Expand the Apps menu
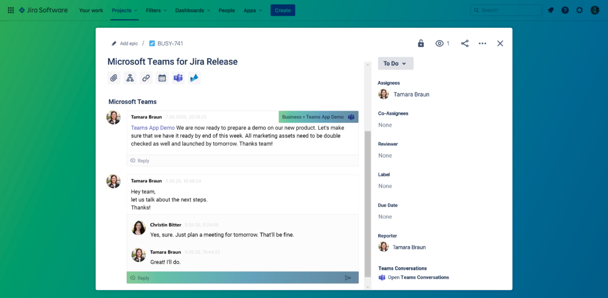 pos(253,11)
